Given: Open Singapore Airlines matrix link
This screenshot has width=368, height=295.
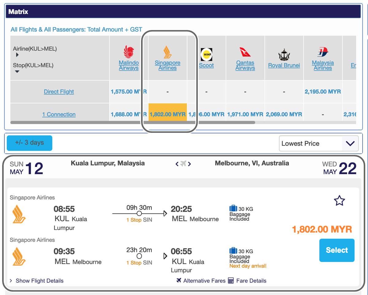Looking at the screenshot, I should click(167, 65).
